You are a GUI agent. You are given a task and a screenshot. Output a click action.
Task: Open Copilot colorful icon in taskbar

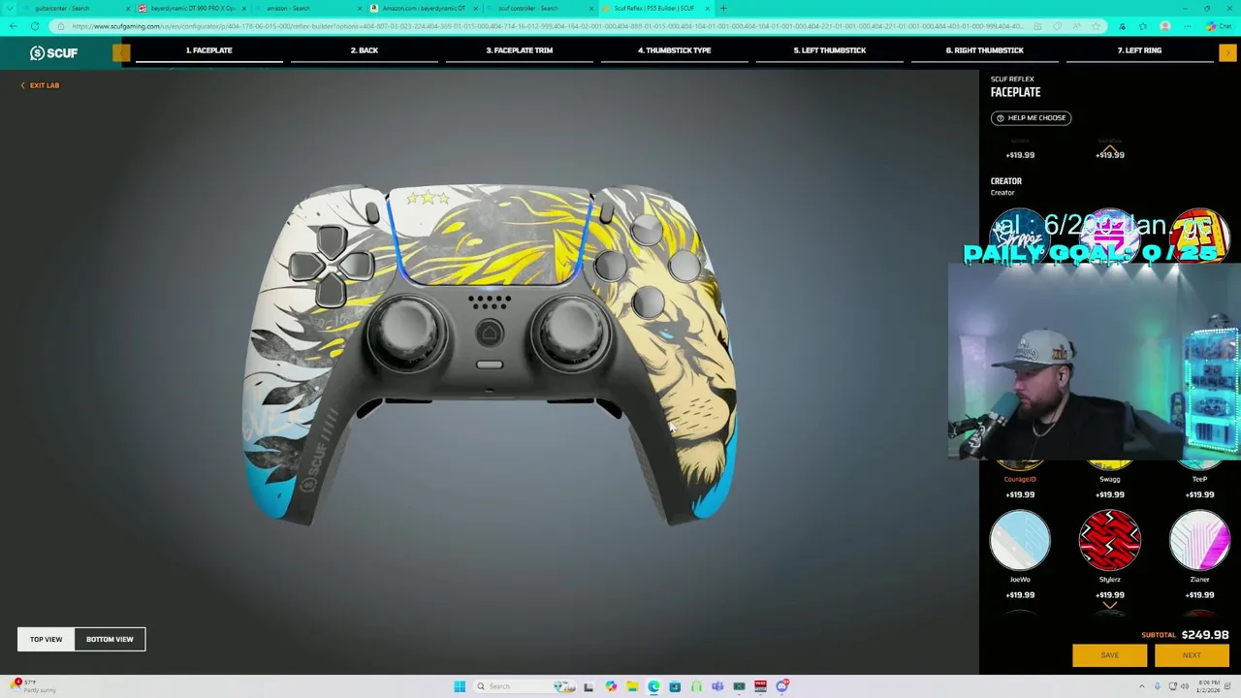[x=611, y=686]
